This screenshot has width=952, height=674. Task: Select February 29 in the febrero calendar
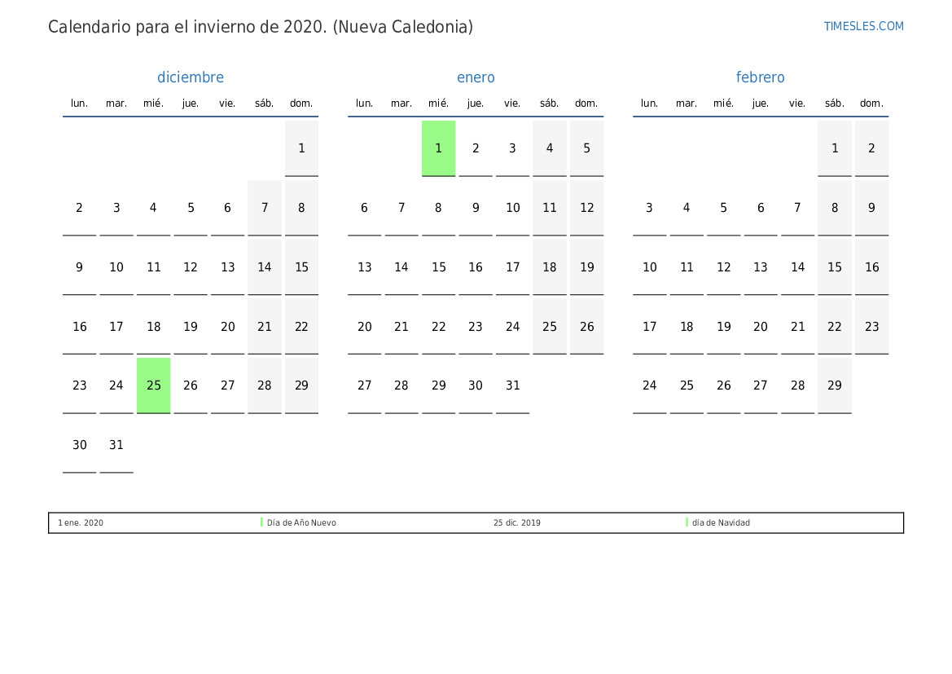click(835, 386)
